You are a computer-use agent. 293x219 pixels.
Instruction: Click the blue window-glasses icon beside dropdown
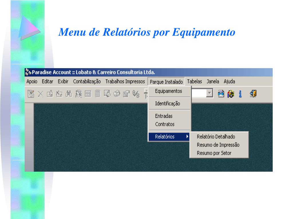[221, 94]
